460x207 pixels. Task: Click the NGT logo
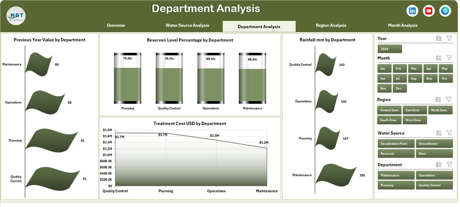[x=16, y=16]
